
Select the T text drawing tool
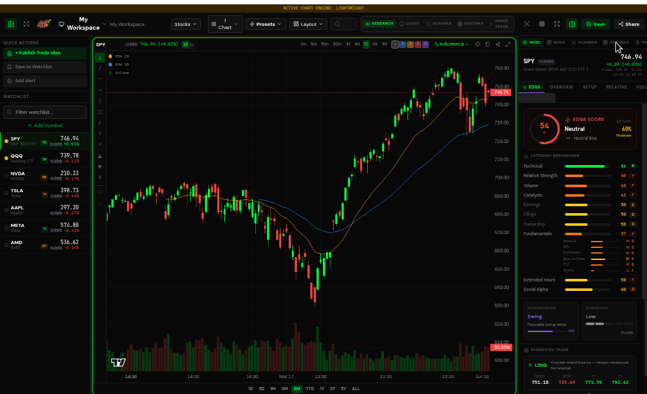99,134
